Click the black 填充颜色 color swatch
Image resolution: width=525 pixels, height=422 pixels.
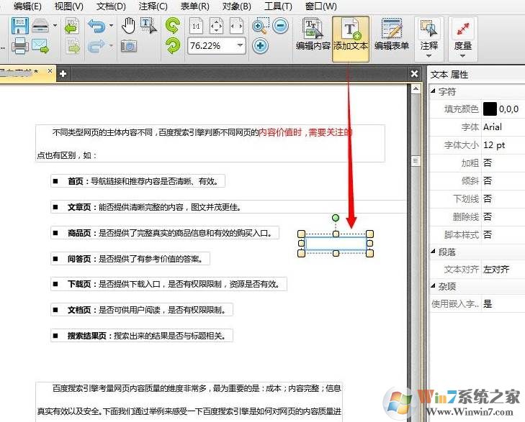tap(490, 109)
